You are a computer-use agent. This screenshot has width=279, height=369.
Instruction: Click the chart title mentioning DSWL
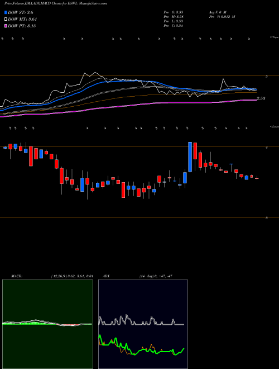(x=55, y=4)
